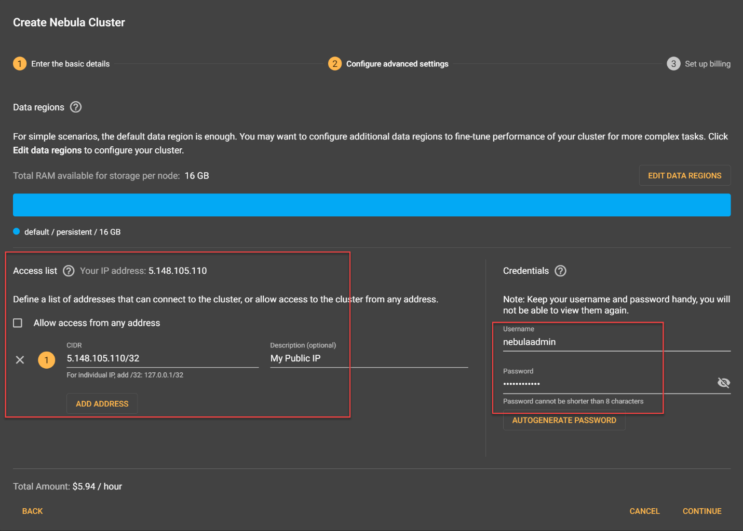Focus the CIDR address input field
The image size is (743, 531).
pyautogui.click(x=162, y=358)
